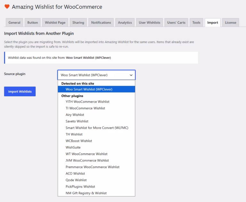Open the License tab

pos(231,23)
